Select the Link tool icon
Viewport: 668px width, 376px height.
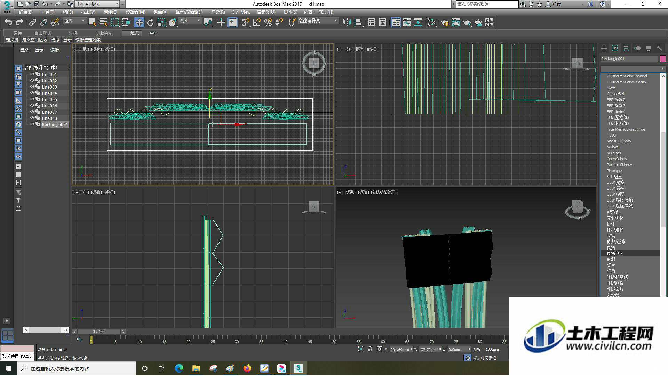pos(33,23)
